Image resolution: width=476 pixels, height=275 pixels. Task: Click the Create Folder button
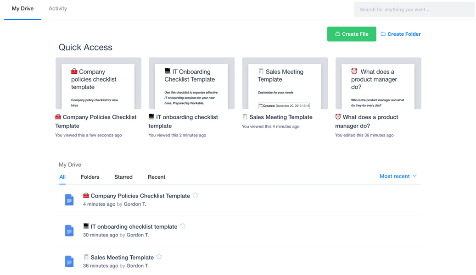coord(400,34)
